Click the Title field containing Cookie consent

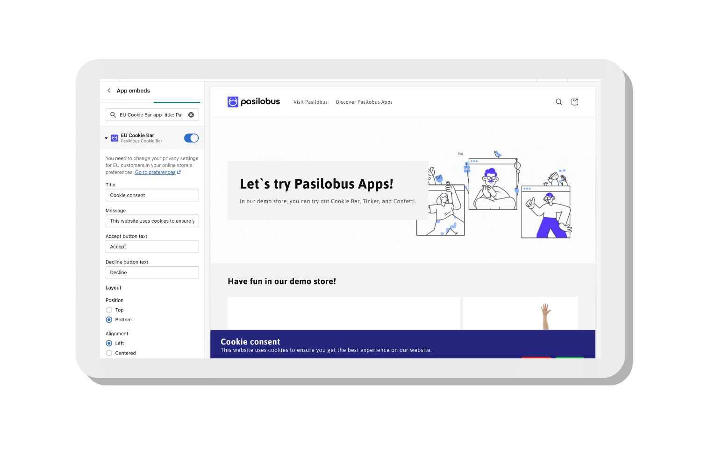(x=152, y=195)
